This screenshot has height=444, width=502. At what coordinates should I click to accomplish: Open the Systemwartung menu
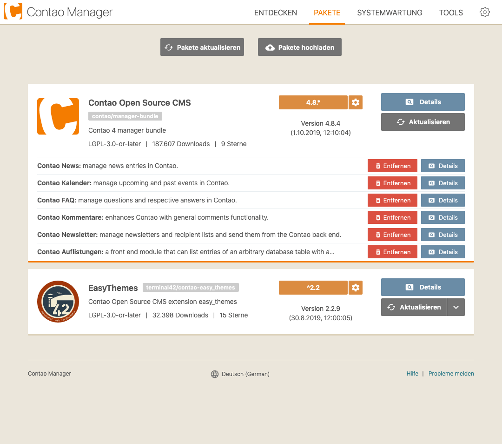[390, 13]
